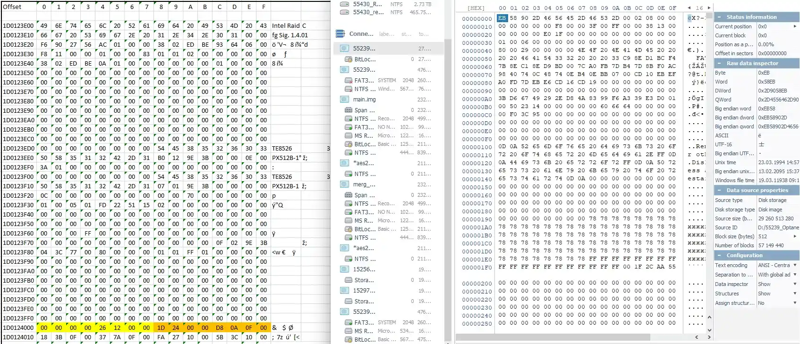
Task: Click the Span icon under main.img
Action: (x=349, y=110)
